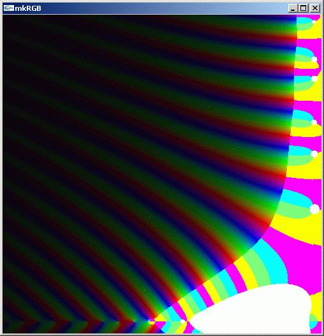Pick the second white dot from top on right edge
The image size is (324, 336).
(x=314, y=59)
